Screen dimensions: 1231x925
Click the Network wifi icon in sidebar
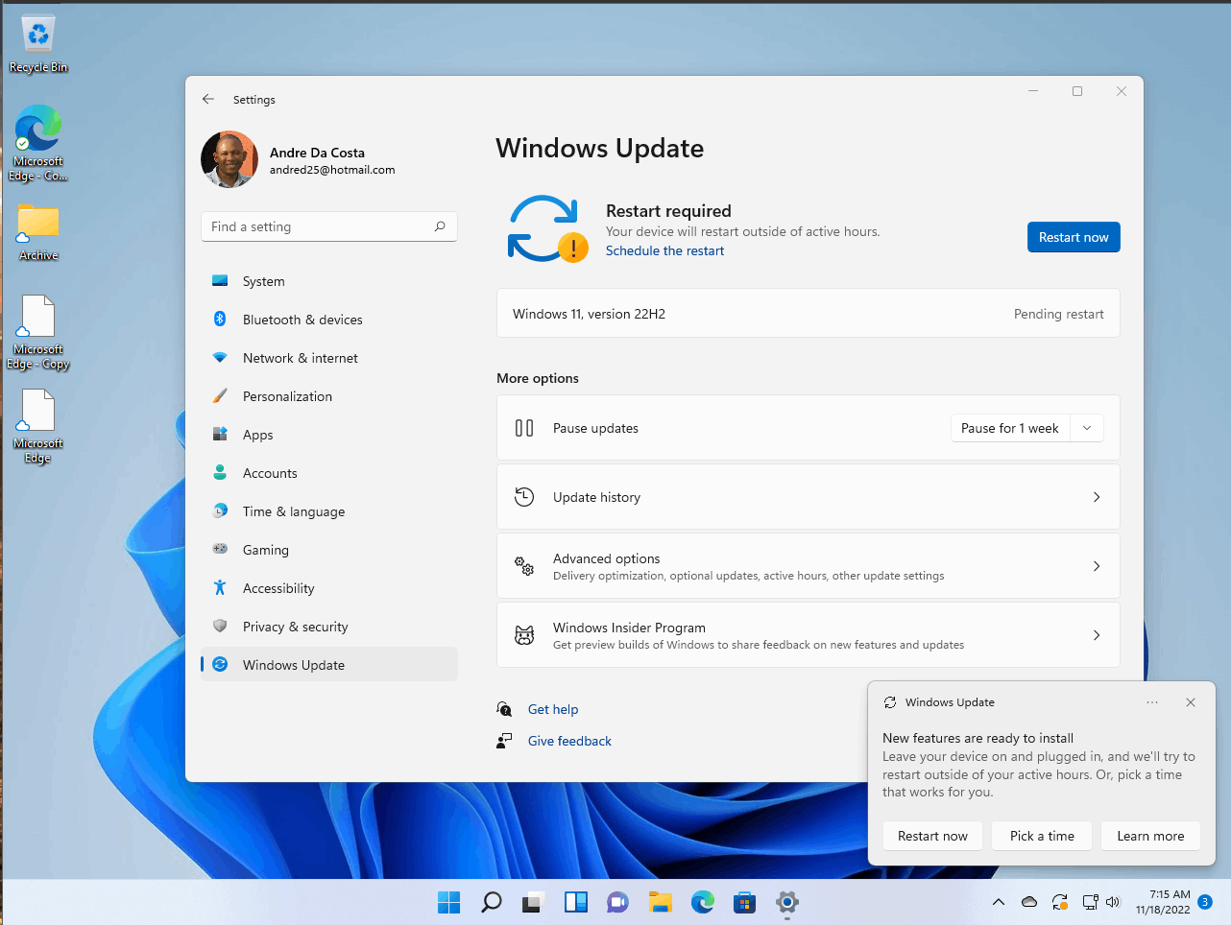[x=220, y=358]
